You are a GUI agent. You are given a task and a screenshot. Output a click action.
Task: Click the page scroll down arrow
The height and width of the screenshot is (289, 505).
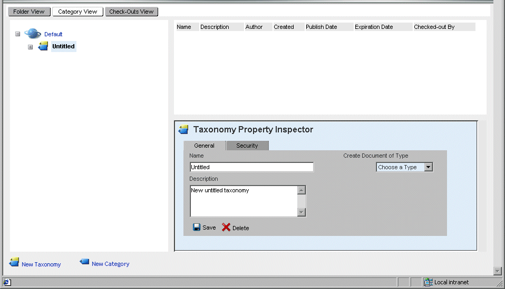point(498,271)
